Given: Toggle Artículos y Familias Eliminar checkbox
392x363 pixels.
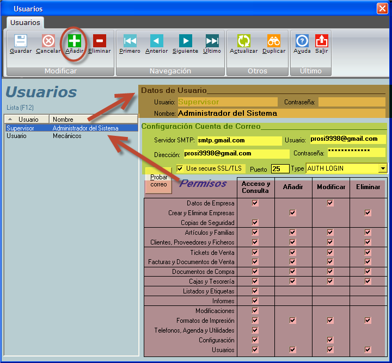Looking at the screenshot, I should 367,232.
